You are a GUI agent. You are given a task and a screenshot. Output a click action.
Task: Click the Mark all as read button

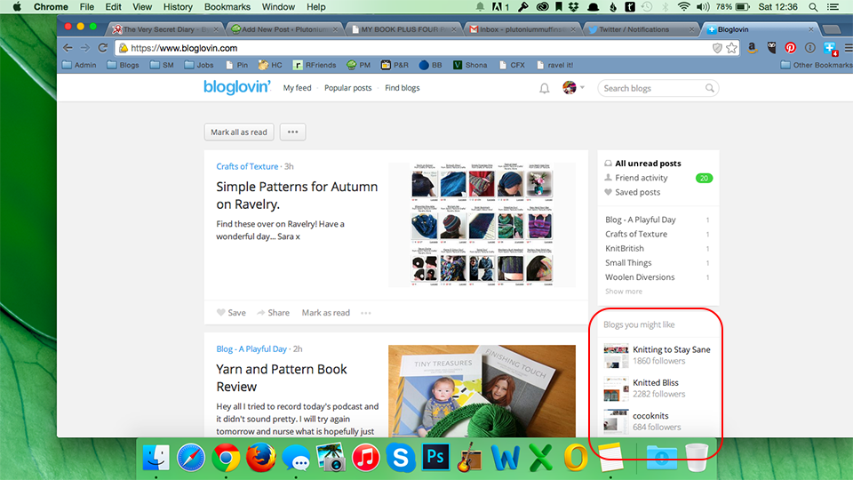pos(239,132)
